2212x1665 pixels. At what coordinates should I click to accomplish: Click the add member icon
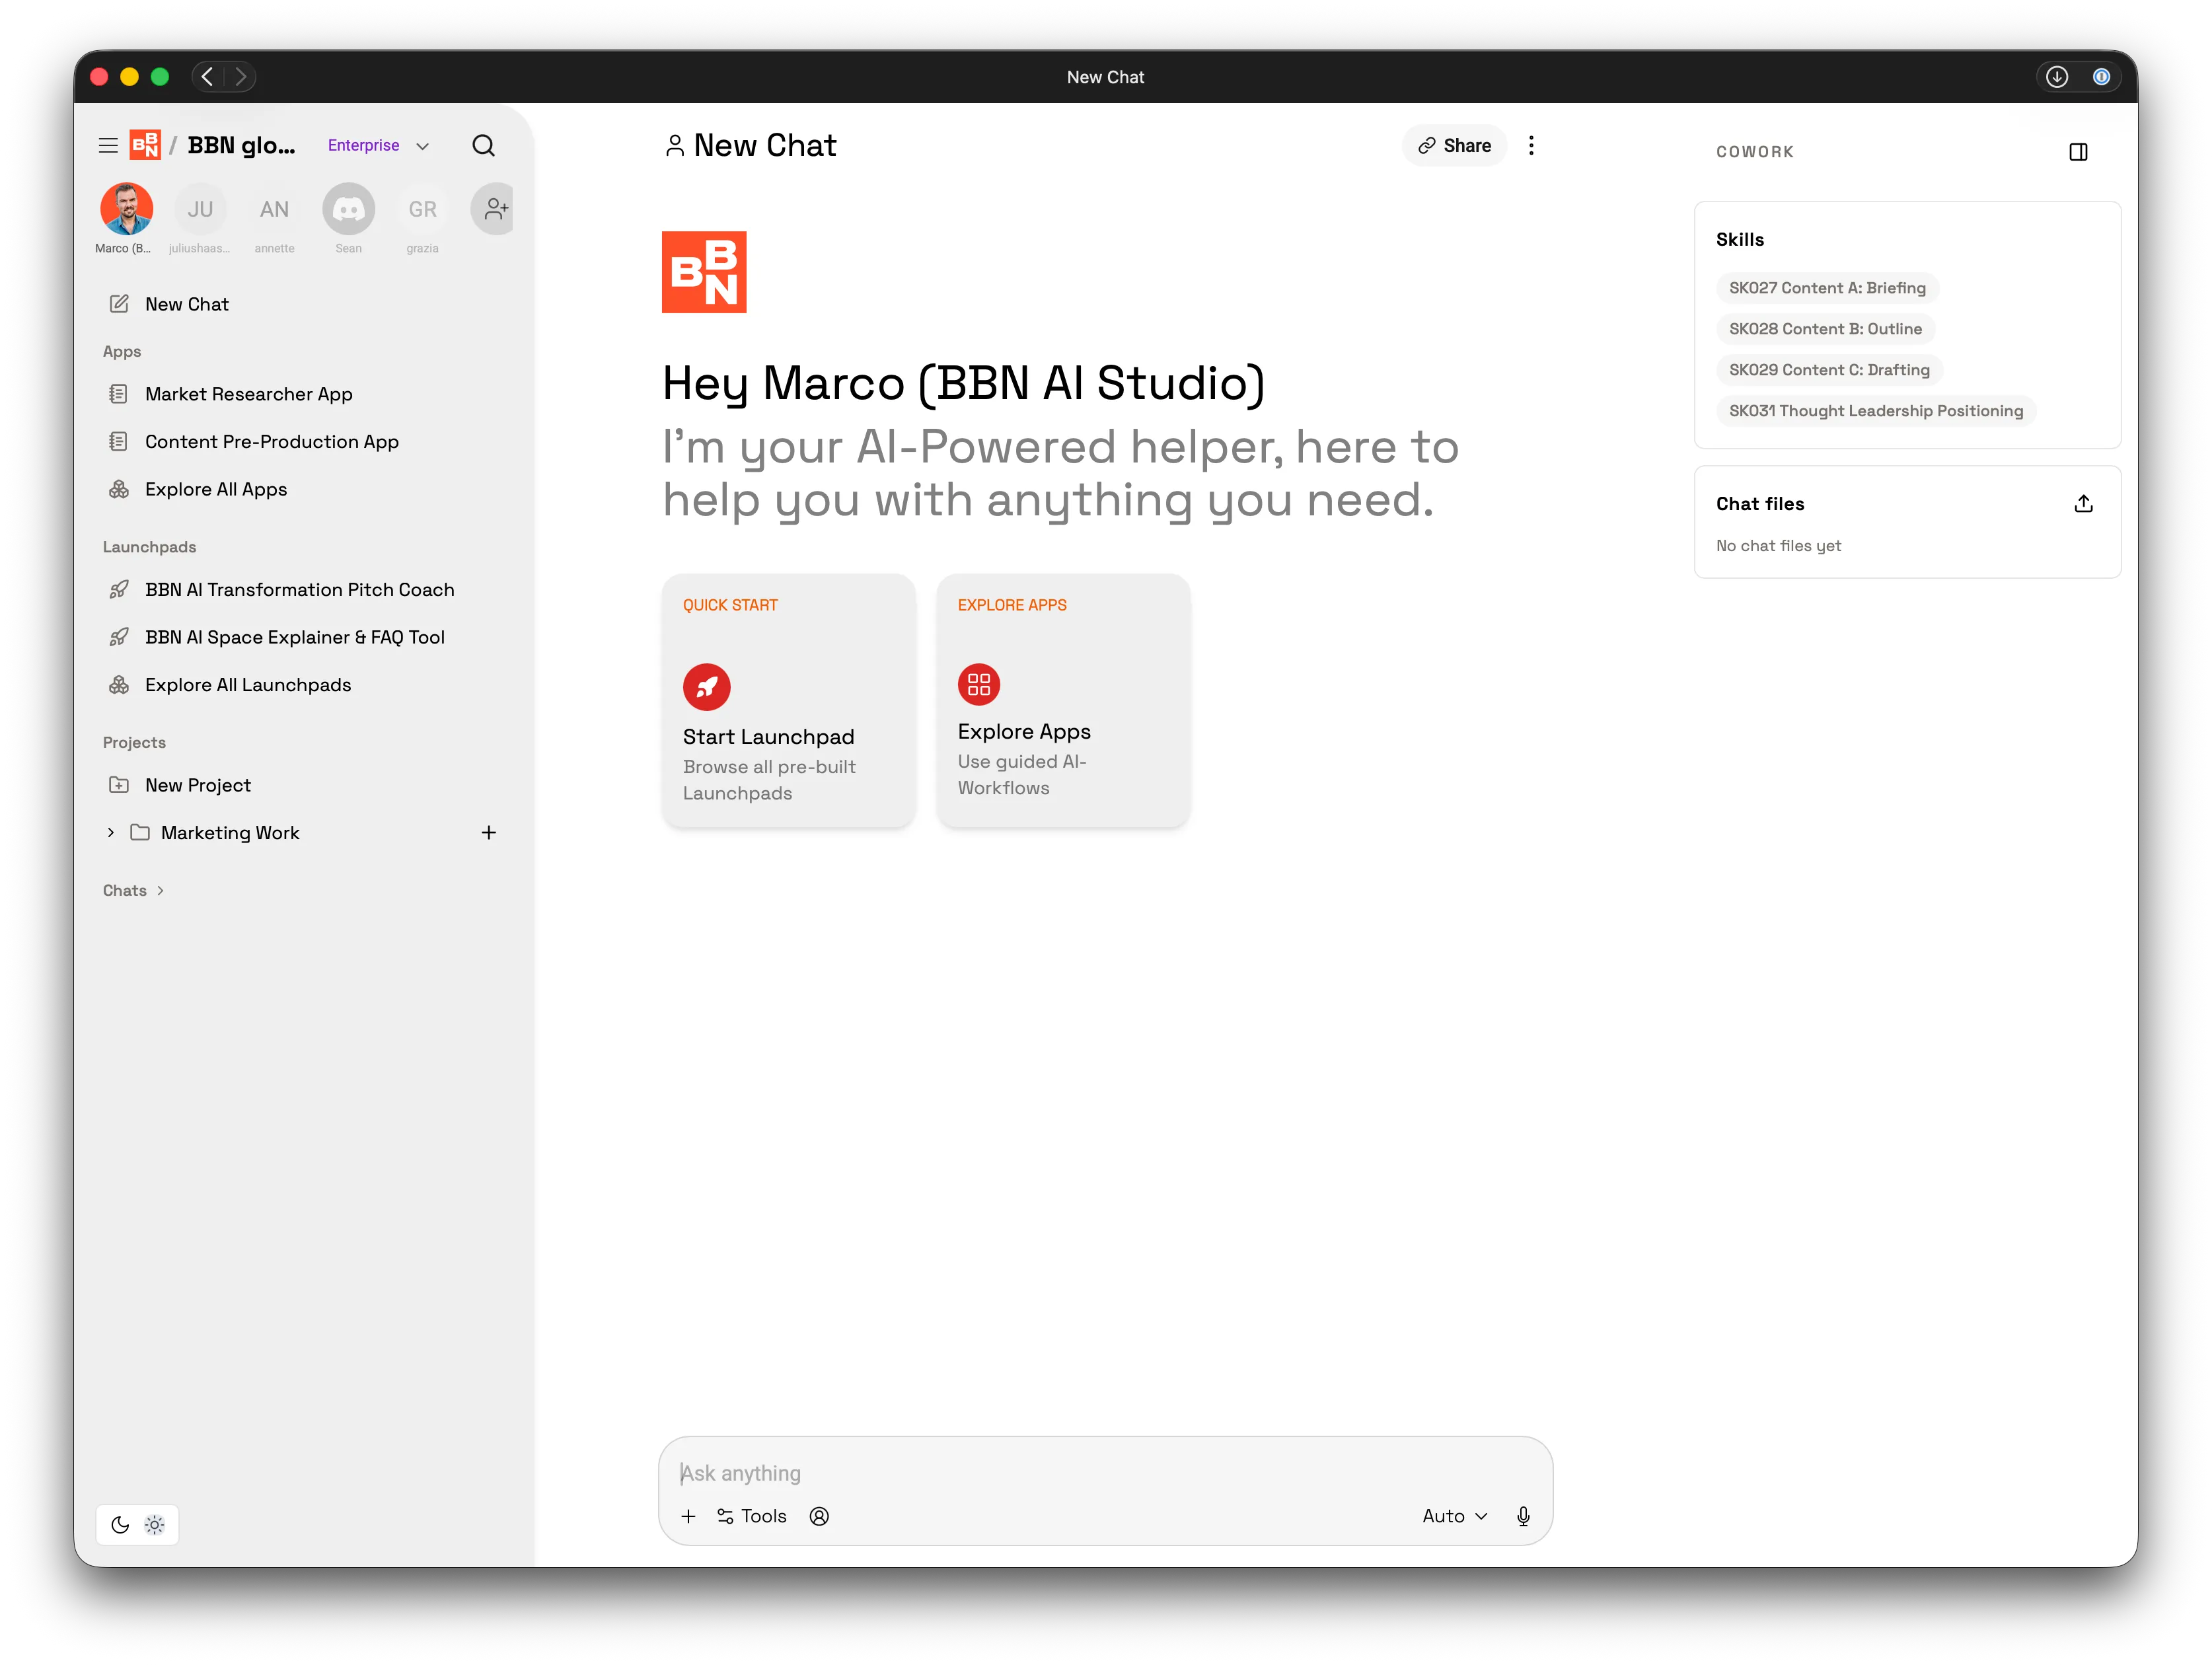tap(494, 209)
